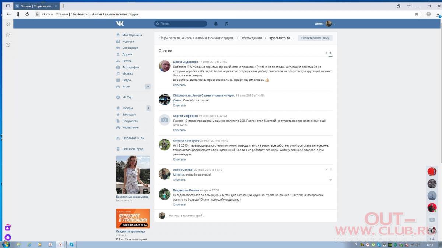Open Денис Сидоренко's profile name
Viewport: 442px width, 248px height.
coord(186,62)
